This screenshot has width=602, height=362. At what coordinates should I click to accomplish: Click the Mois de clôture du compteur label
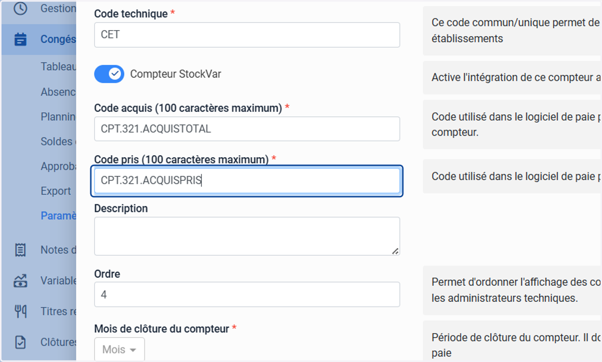click(162, 329)
